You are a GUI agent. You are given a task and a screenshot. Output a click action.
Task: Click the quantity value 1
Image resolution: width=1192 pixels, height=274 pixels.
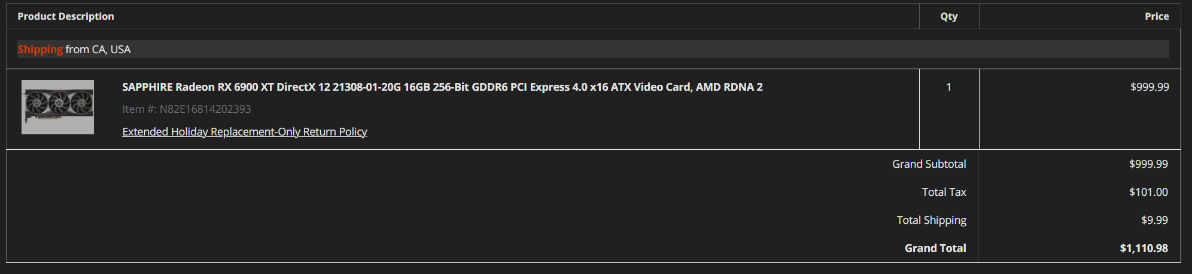948,87
